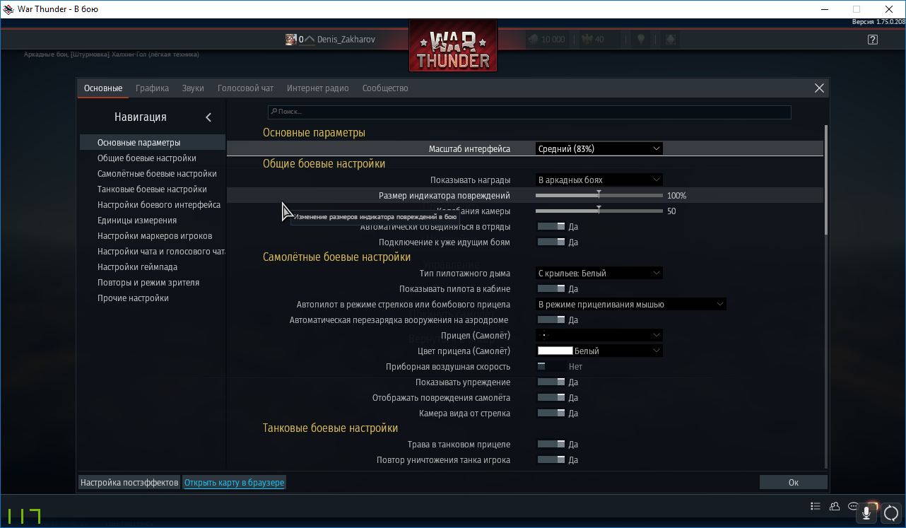This screenshot has width=906, height=528.
Task: Toggle 'Повтор уничтожения танка игрока' switch
Action: pyautogui.click(x=551, y=460)
